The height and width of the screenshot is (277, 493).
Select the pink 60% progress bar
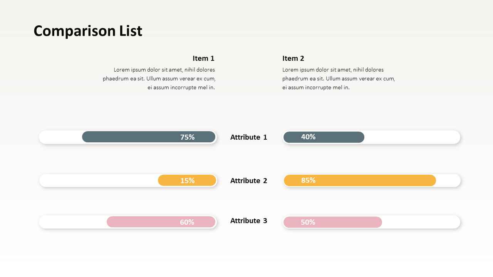161,222
